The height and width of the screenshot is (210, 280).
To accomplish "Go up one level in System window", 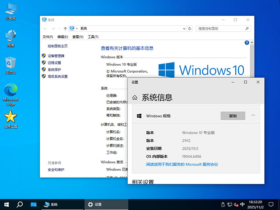I will (x=65, y=28).
